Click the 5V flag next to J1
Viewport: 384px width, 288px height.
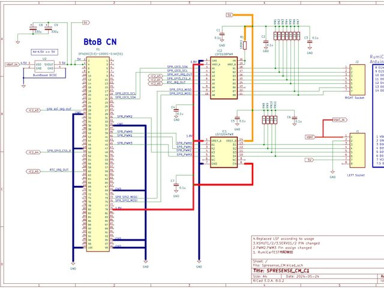coord(309,160)
